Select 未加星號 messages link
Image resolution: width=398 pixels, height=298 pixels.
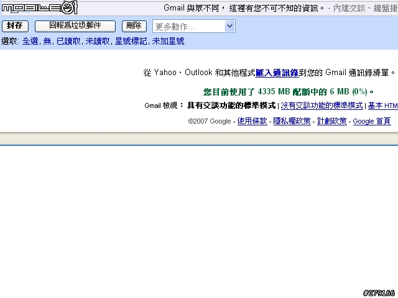168,41
